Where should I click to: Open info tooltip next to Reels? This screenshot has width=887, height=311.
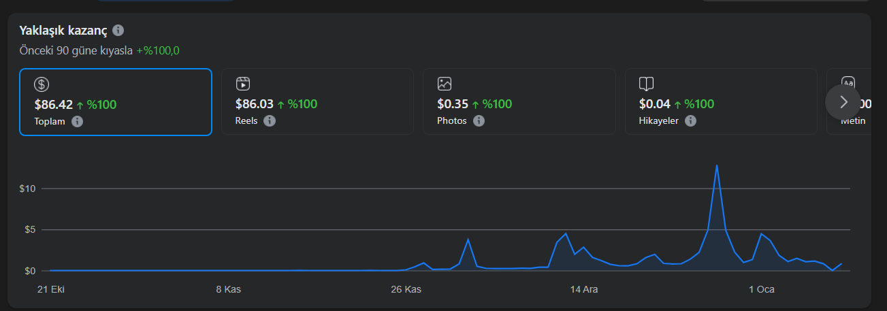pos(270,120)
